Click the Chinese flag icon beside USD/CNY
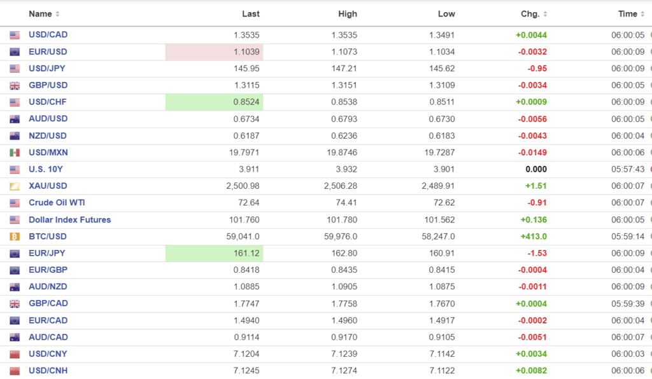 click(x=15, y=354)
